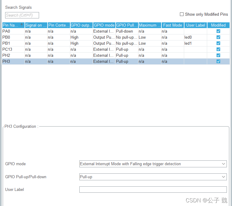The height and width of the screenshot is (206, 232).
Task: Toggle the Modified checkbox for PC13
Action: click(x=218, y=50)
